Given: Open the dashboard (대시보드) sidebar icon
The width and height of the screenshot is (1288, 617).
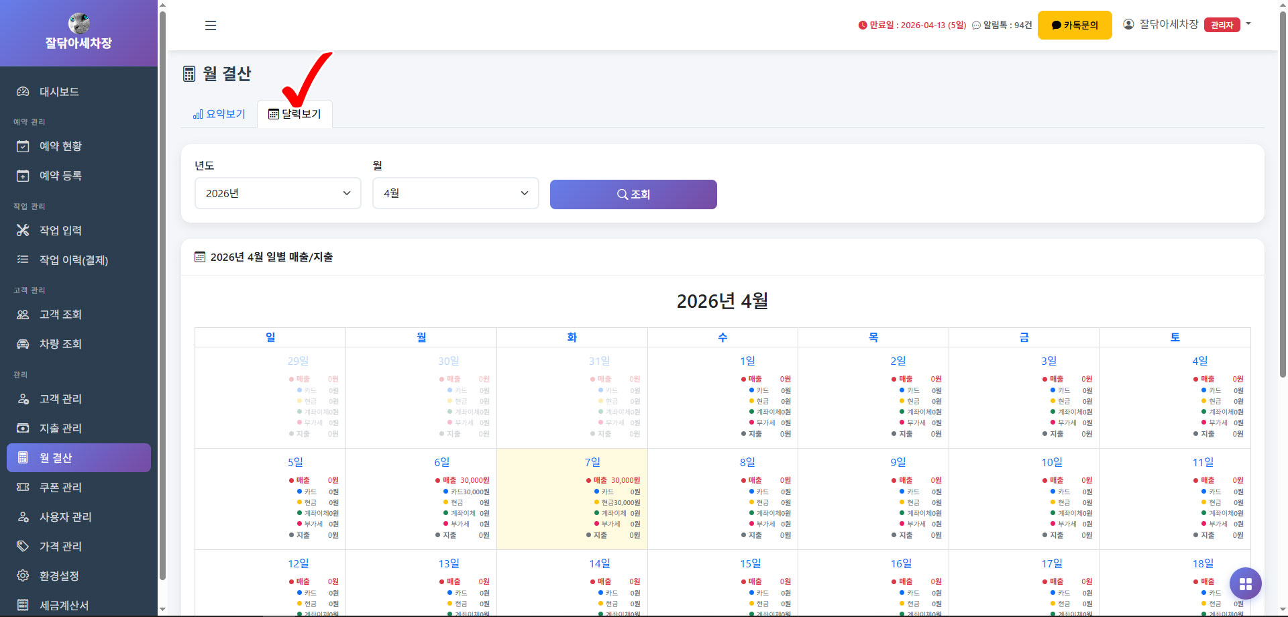Looking at the screenshot, I should click(23, 92).
